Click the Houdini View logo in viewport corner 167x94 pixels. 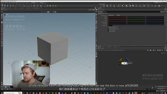point(5,15)
